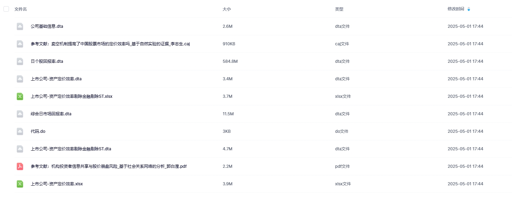The image size is (512, 198).
Task: Open file 上市公司-资产定价效率.dta
Action: coord(56,79)
